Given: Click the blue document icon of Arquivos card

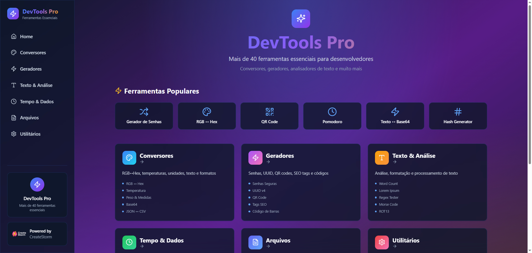Looking at the screenshot, I should [255, 242].
